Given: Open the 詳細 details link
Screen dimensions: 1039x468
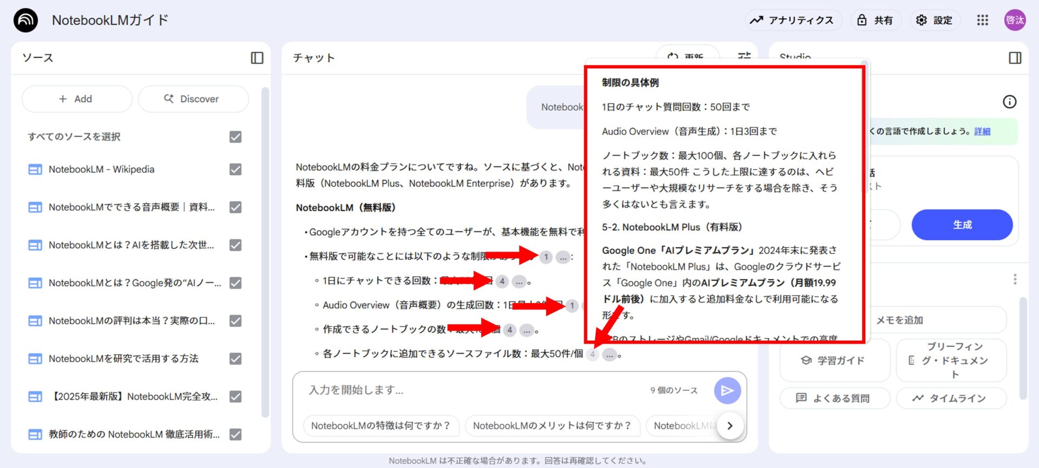Looking at the screenshot, I should [x=982, y=131].
